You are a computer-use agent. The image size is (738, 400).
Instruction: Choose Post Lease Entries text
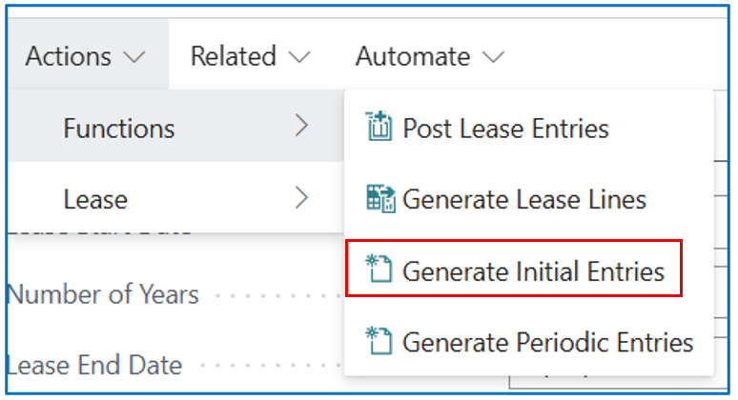(x=505, y=128)
